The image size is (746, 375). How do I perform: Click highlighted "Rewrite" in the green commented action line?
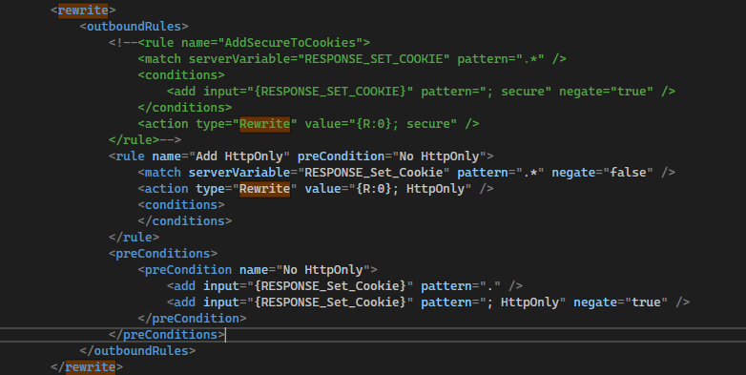click(264, 124)
